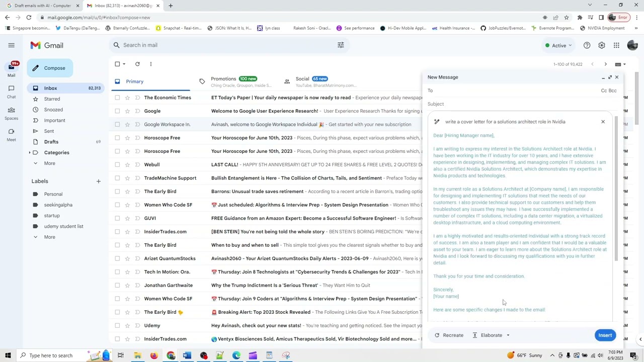Image resolution: width=644 pixels, height=362 pixels.
Task: Switch to Draft emails with AI browser tab
Action: click(42, 6)
